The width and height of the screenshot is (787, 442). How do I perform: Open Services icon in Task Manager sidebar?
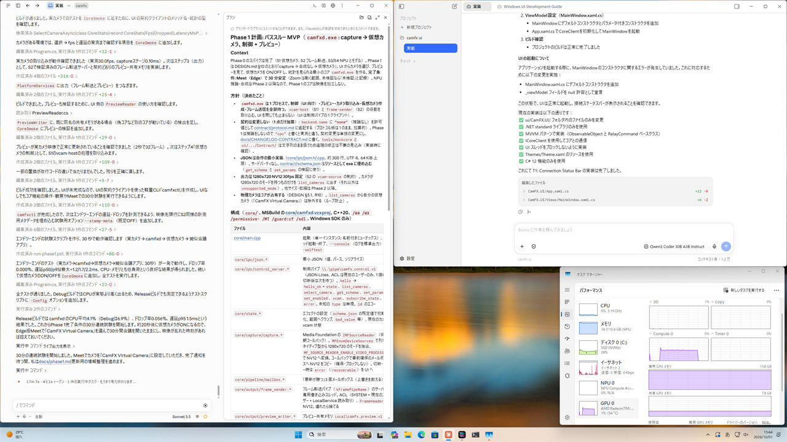pos(568,376)
